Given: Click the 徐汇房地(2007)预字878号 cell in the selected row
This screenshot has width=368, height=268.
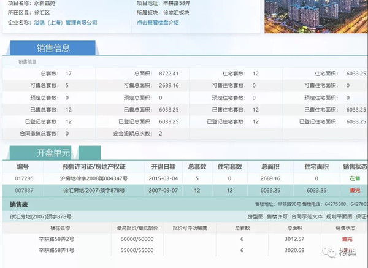Looking at the screenshot, I should [x=94, y=190].
